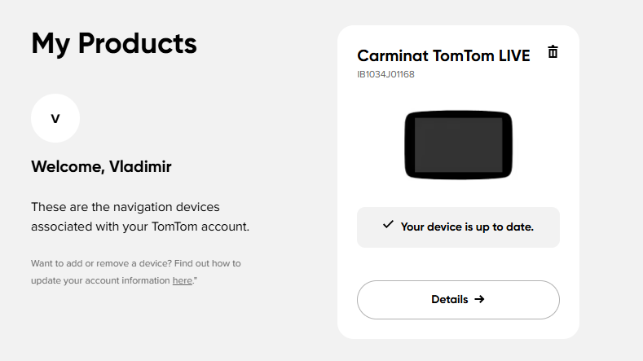The image size is (643, 361).
Task: Delete the Carminat TomTom LIVE device
Action: click(x=553, y=52)
